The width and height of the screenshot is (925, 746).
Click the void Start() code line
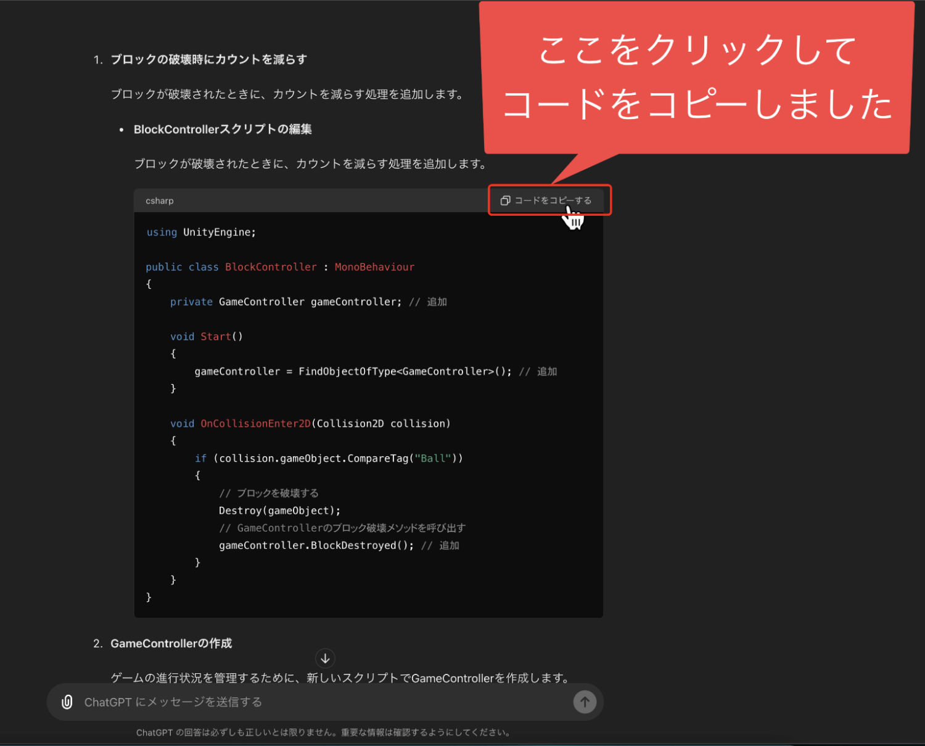(x=207, y=337)
